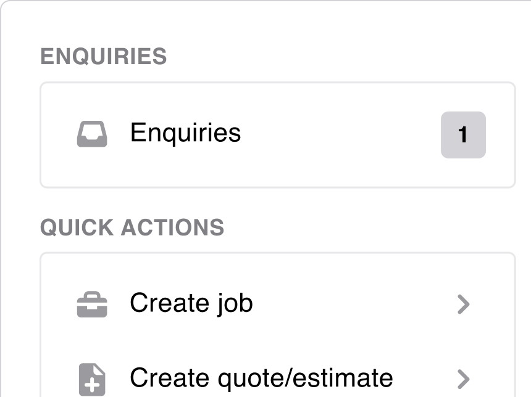The height and width of the screenshot is (397, 531).
Task: Expand the Create quote/estimate chevron arrow
Action: 463,379
